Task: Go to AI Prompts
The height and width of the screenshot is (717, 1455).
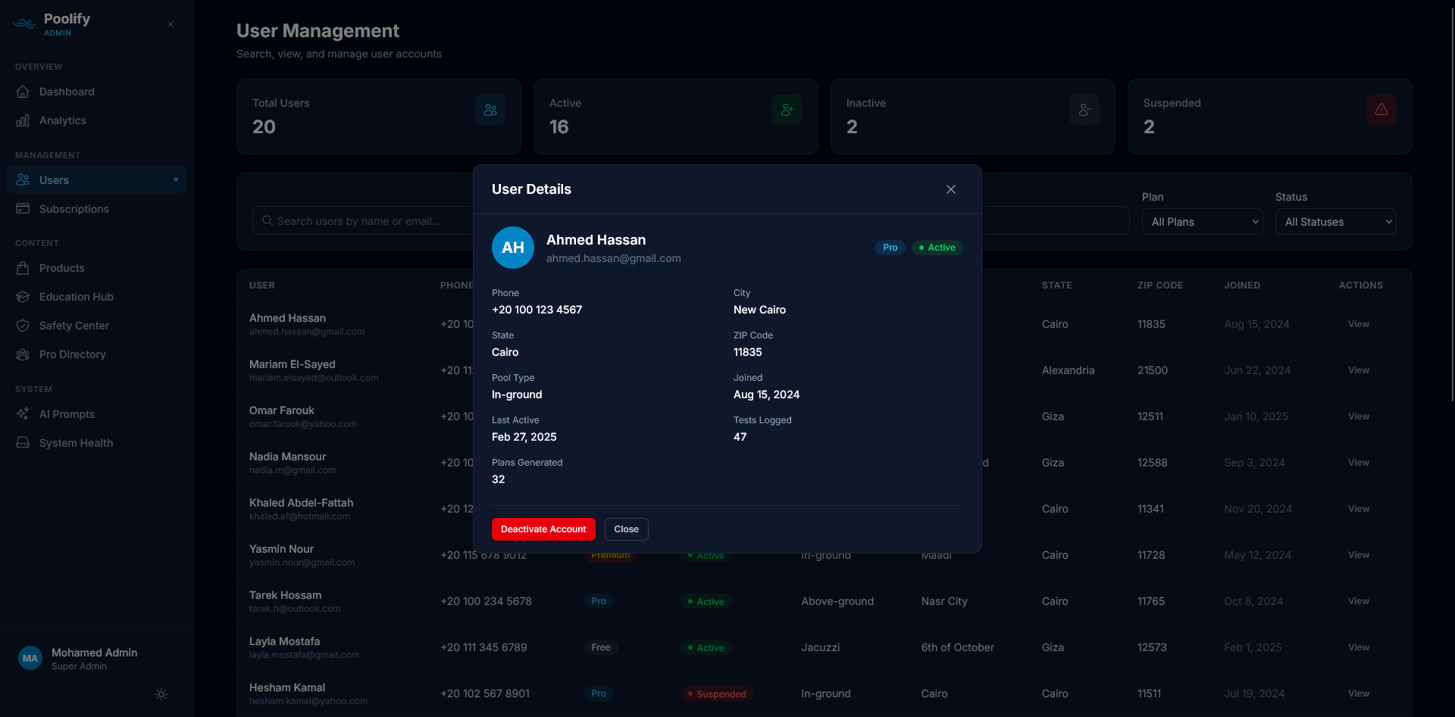Action: pos(96,414)
